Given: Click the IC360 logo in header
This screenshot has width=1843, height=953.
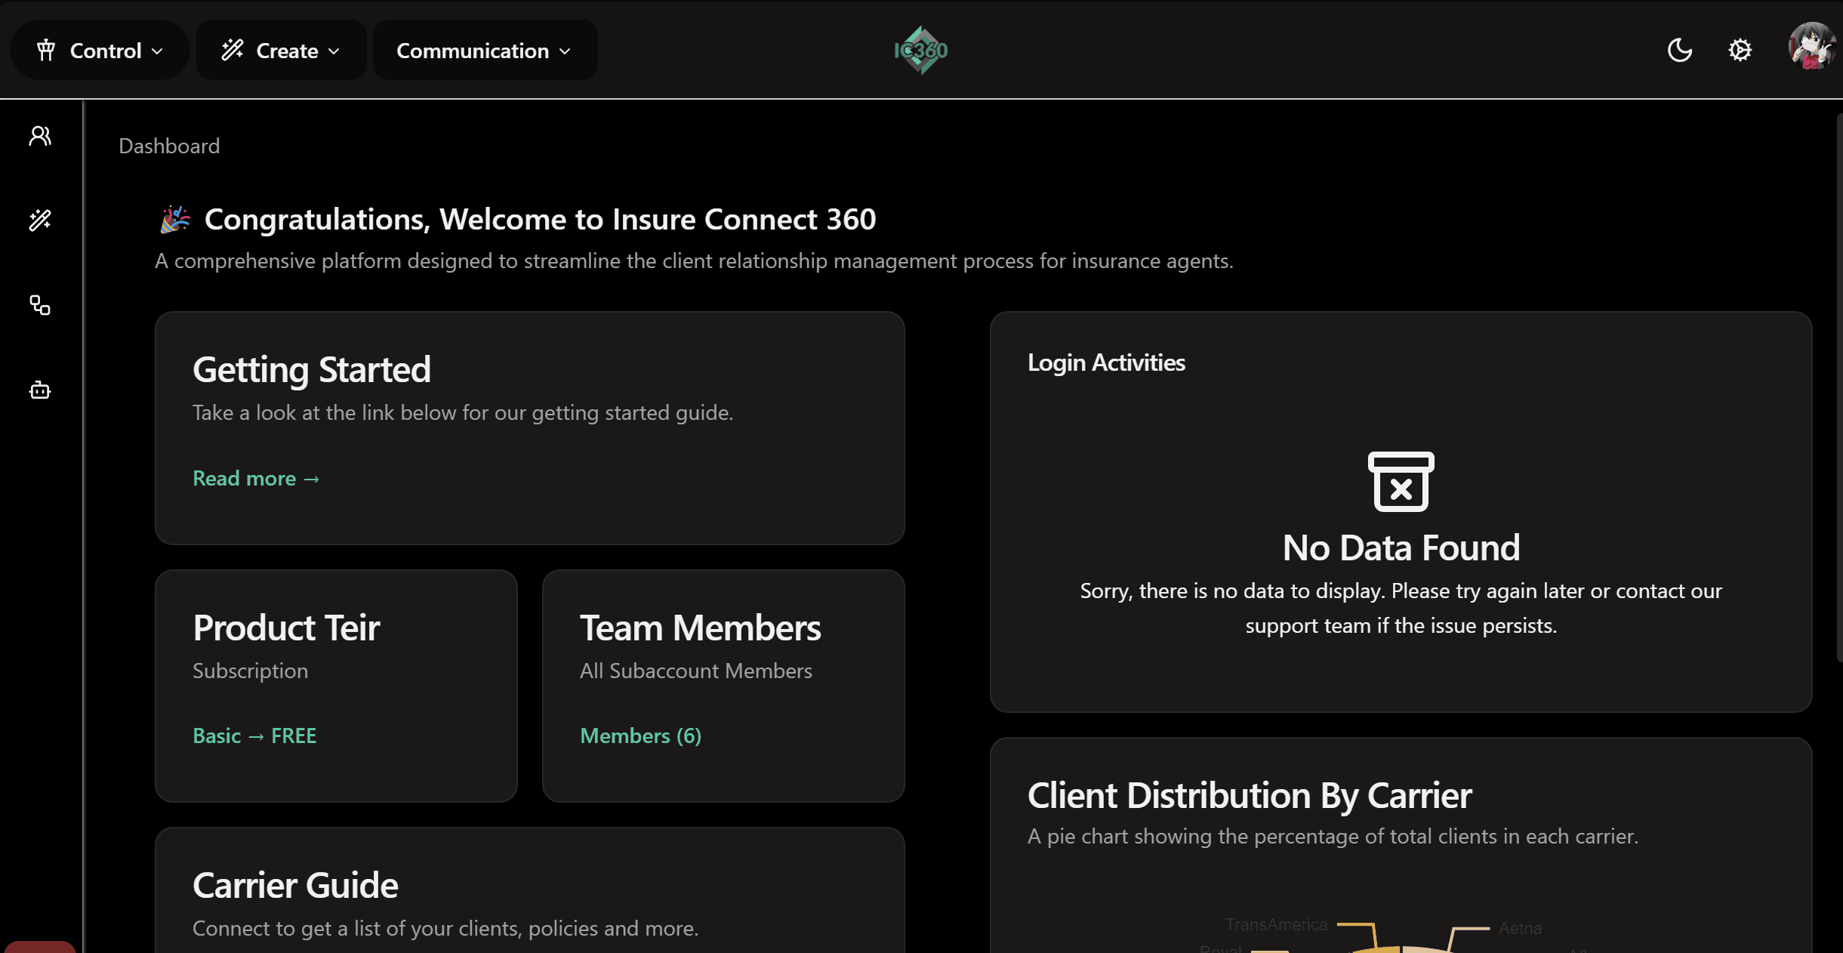Looking at the screenshot, I should point(921,51).
